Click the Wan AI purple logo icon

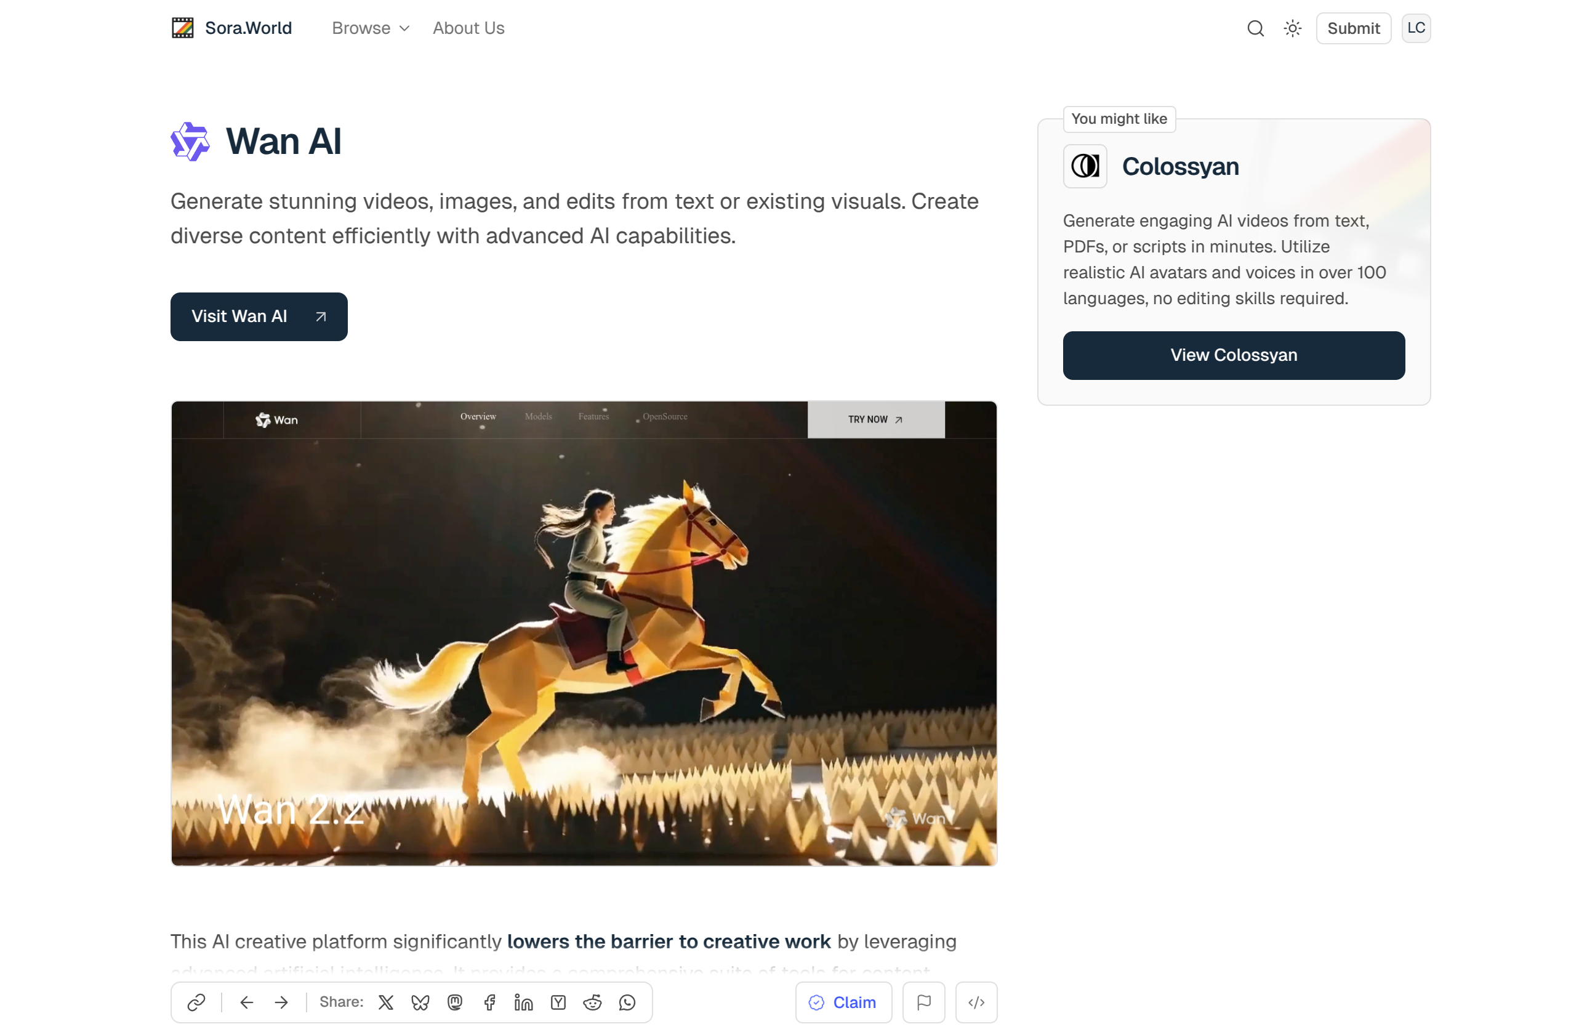(x=190, y=142)
